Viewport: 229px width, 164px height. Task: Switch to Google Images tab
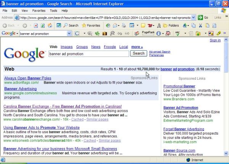click(66, 47)
